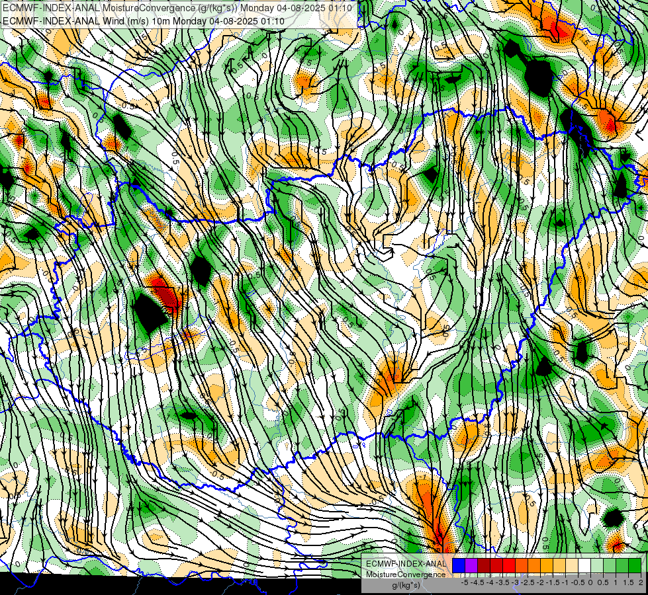Screen dimensions: 648x595
Task: Click the MoistureConvergence title line at top
Action: click(177, 8)
